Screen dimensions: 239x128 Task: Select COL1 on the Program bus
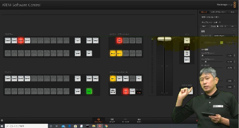click(x=89, y=41)
